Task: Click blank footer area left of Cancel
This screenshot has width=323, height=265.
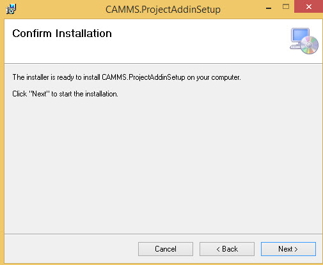Action: pos(70,249)
